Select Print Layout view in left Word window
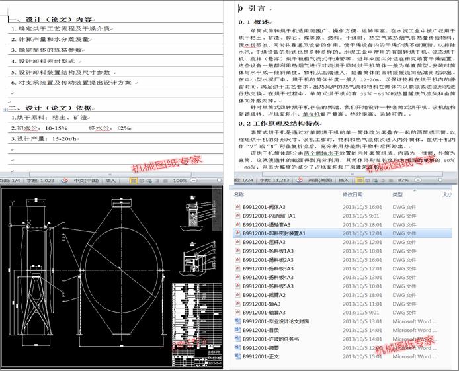459x371 pixels. pos(134,181)
